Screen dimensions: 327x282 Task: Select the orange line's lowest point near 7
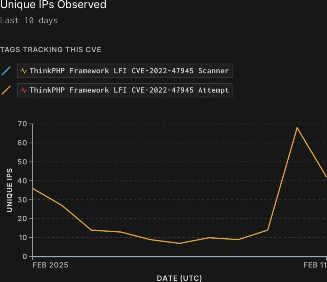click(x=179, y=243)
